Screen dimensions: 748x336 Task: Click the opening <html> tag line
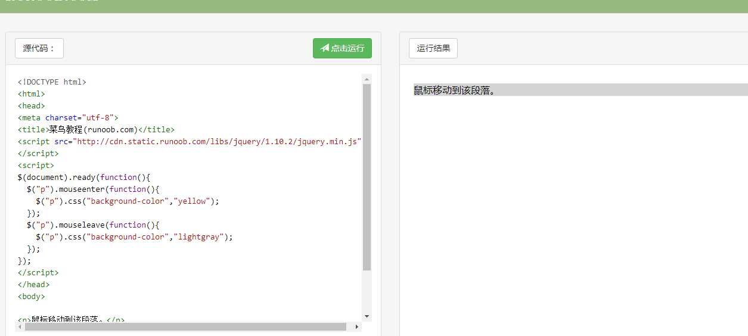coord(32,94)
